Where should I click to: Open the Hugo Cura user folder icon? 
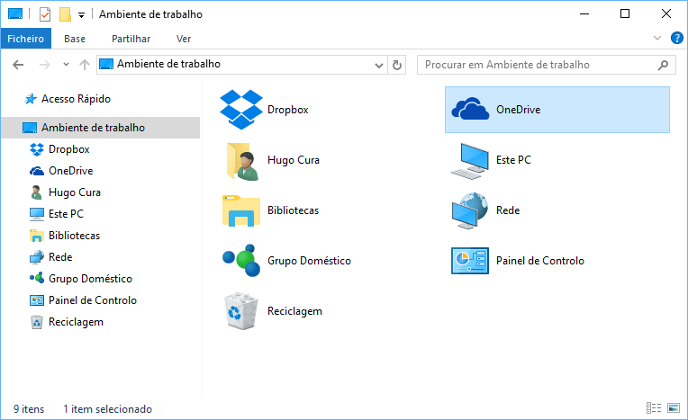point(240,160)
